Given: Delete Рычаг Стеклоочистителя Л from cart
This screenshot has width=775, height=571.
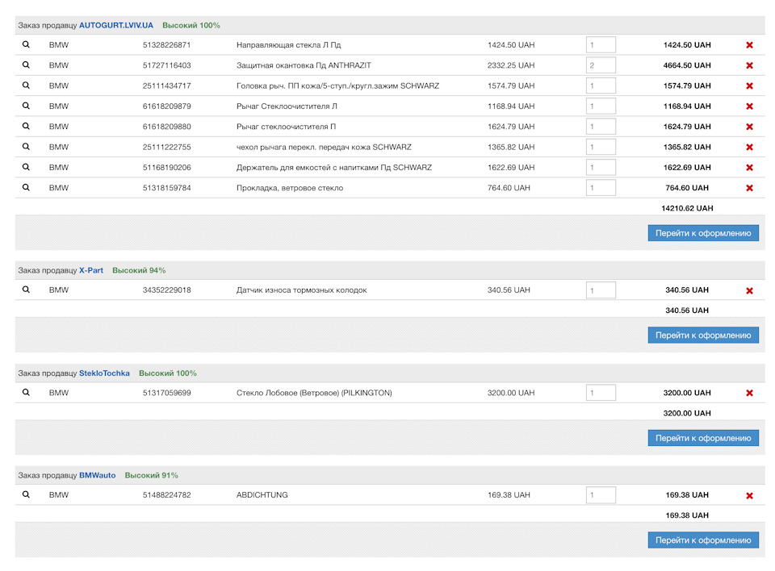Looking at the screenshot, I should 749,106.
